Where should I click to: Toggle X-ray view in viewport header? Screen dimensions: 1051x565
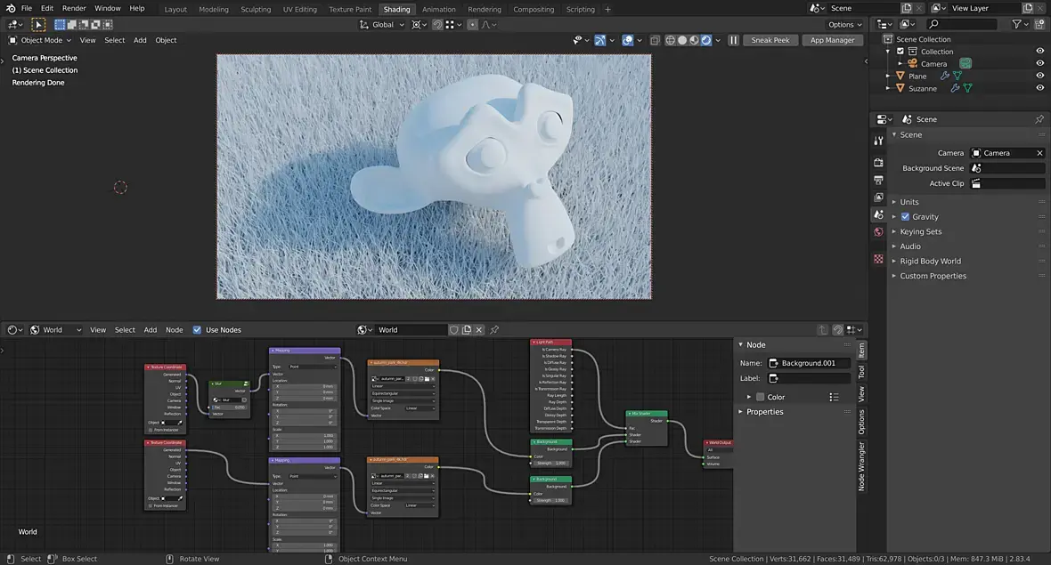click(655, 40)
